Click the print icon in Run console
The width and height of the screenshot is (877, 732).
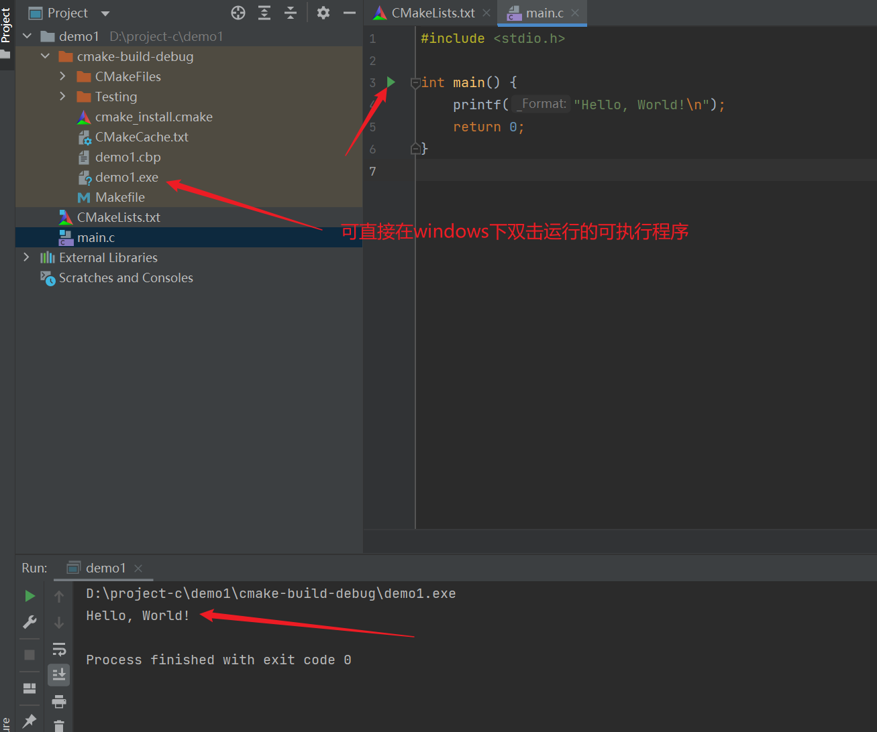[59, 701]
